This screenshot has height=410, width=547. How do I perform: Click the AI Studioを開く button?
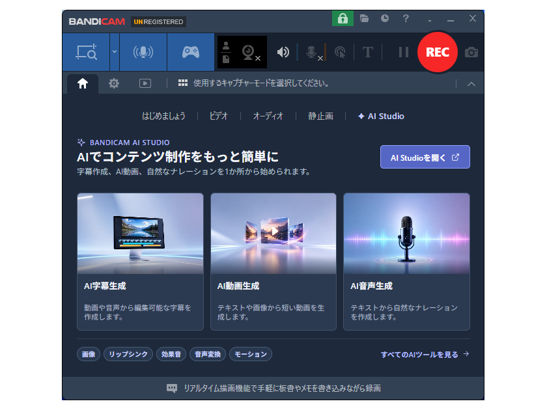coord(425,157)
